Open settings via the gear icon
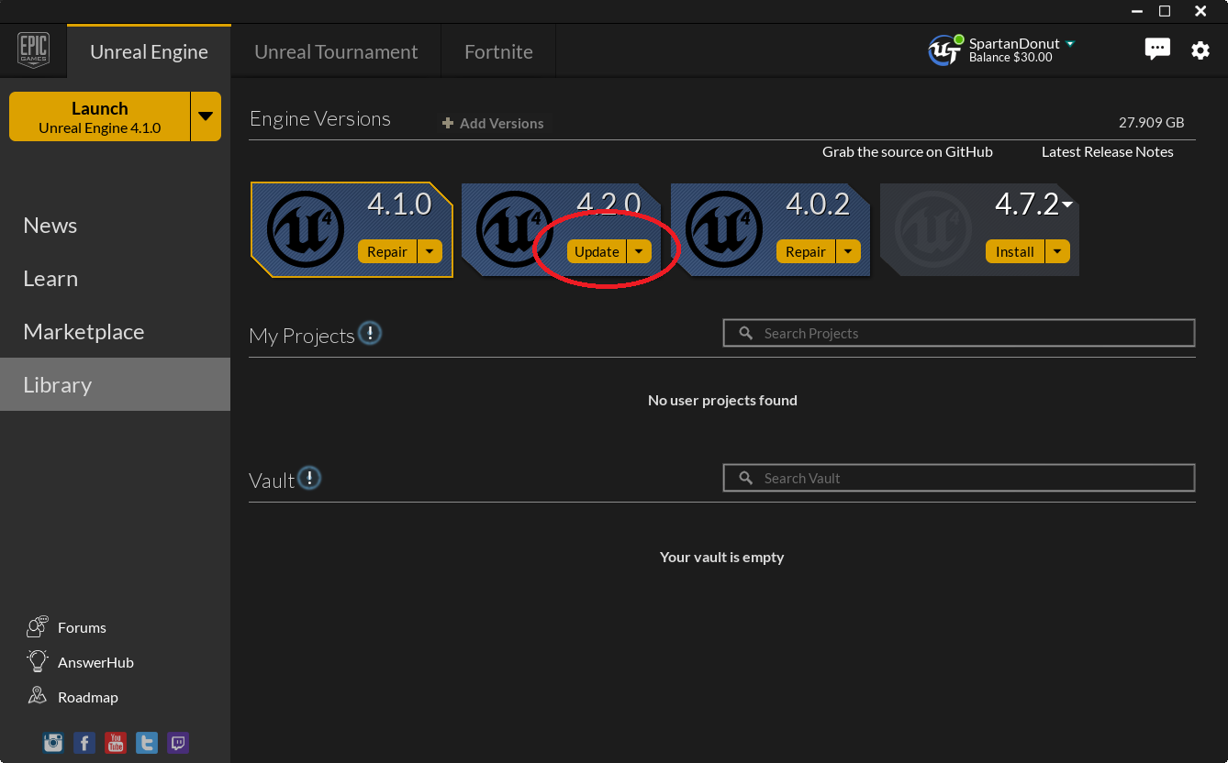 point(1200,50)
